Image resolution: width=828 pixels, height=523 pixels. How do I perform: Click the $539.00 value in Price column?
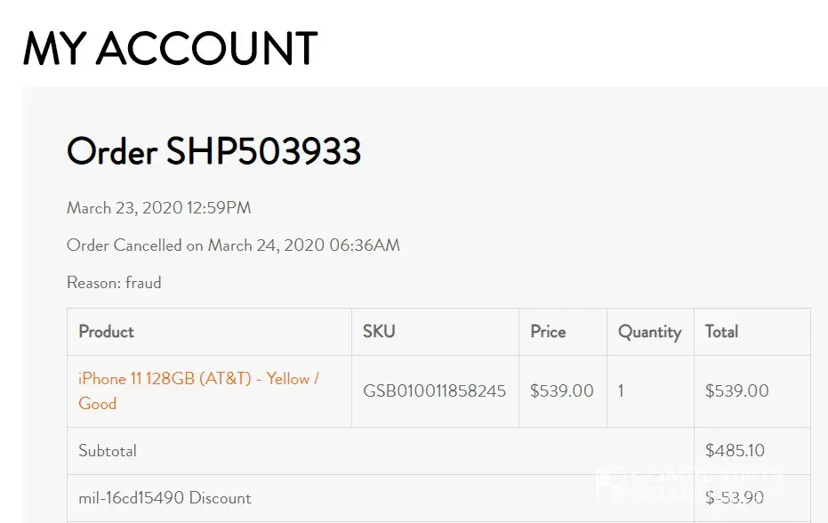(x=561, y=391)
